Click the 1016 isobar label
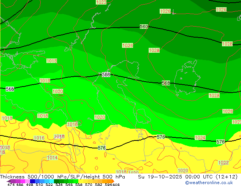The height and width of the screenshot is (186, 241). [x=39, y=138]
